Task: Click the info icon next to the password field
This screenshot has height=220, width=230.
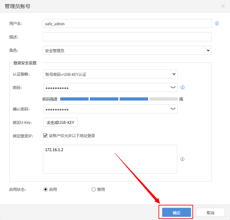Action: (183, 87)
